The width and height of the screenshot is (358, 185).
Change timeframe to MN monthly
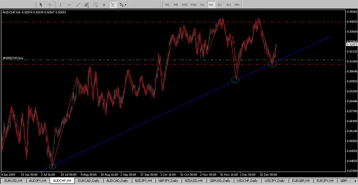[x=237, y=5]
